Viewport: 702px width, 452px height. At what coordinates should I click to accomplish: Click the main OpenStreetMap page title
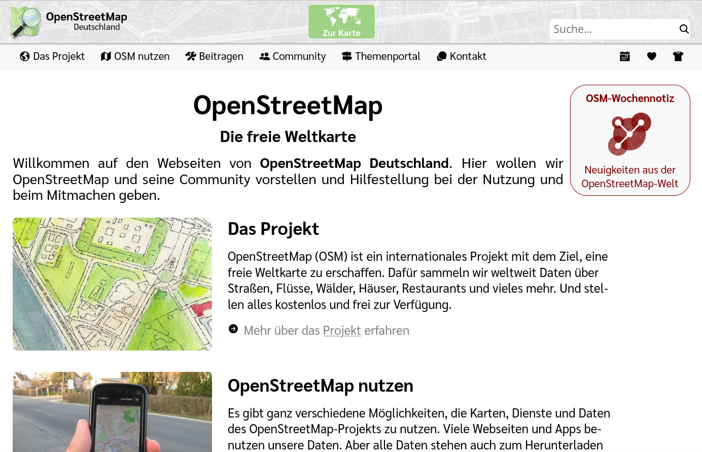[288, 106]
